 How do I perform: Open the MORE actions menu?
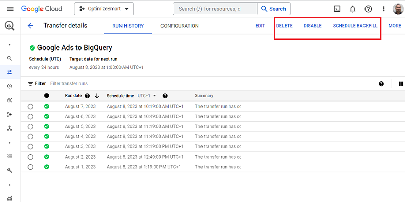tap(395, 26)
